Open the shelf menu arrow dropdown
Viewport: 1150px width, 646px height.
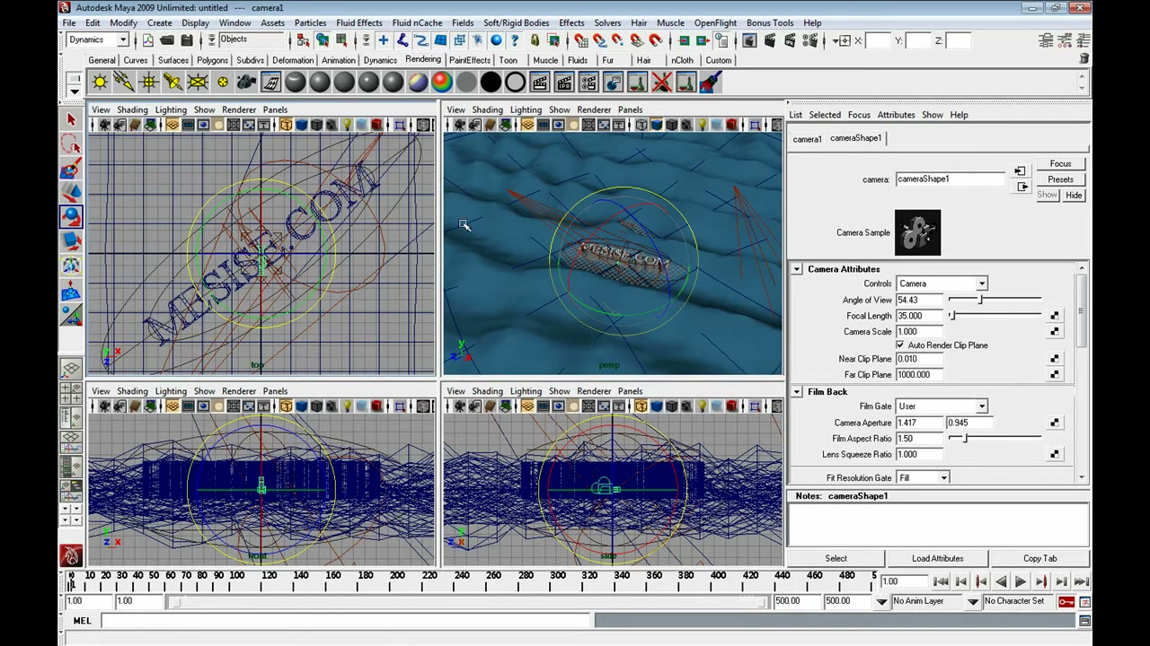coord(75,90)
